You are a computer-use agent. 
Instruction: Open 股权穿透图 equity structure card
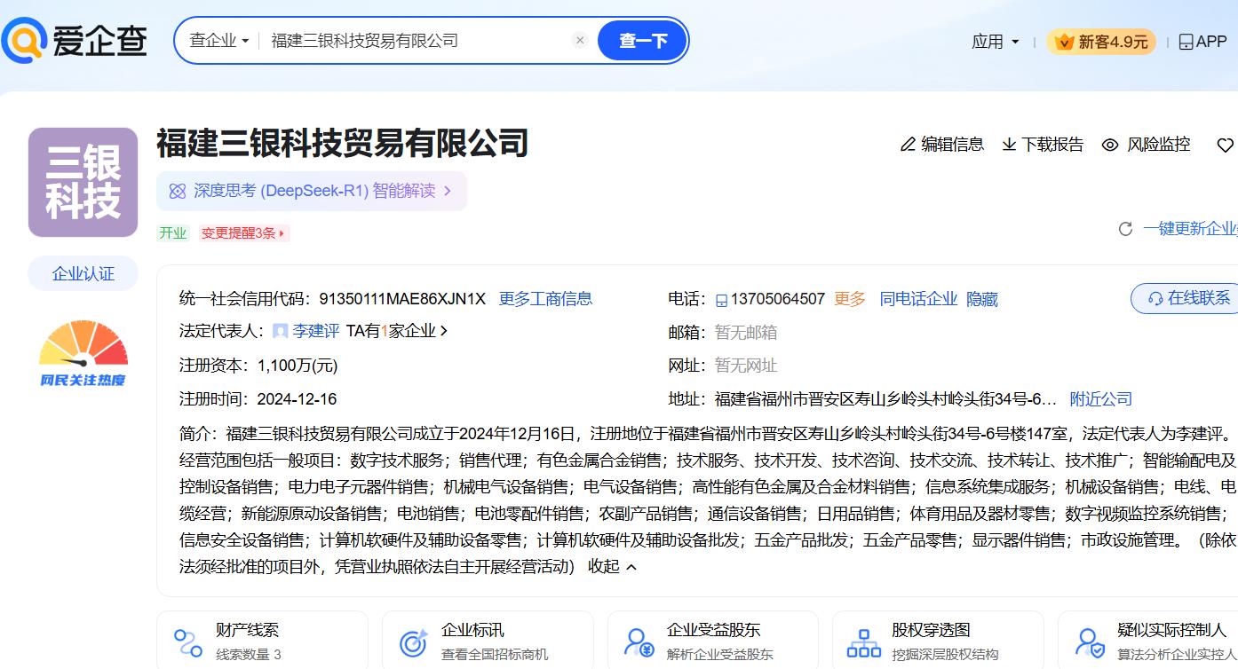point(937,641)
